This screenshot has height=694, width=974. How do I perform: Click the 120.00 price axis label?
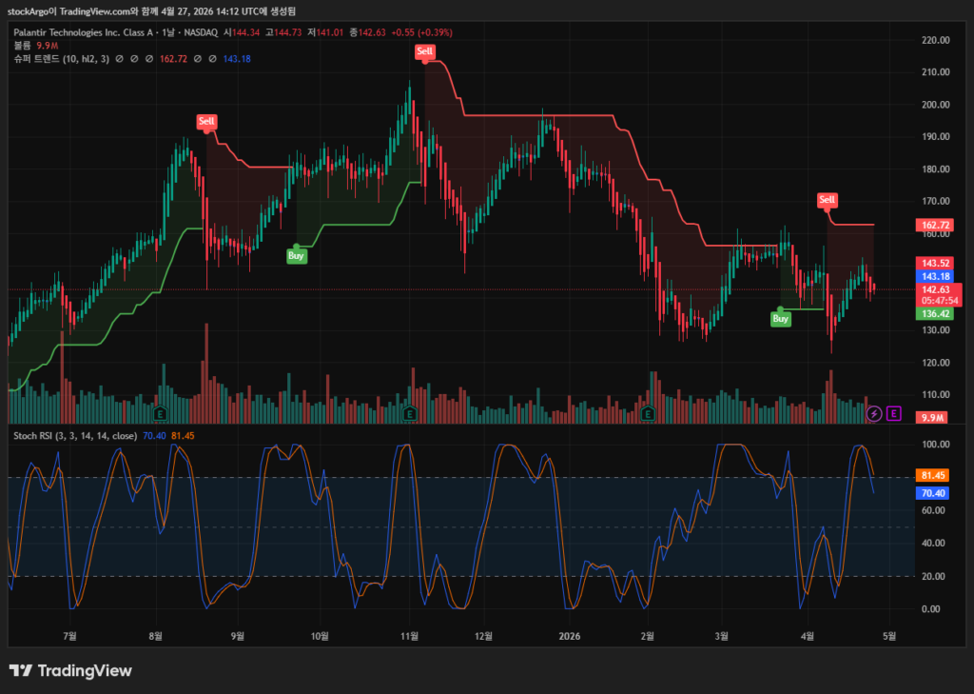[936, 363]
